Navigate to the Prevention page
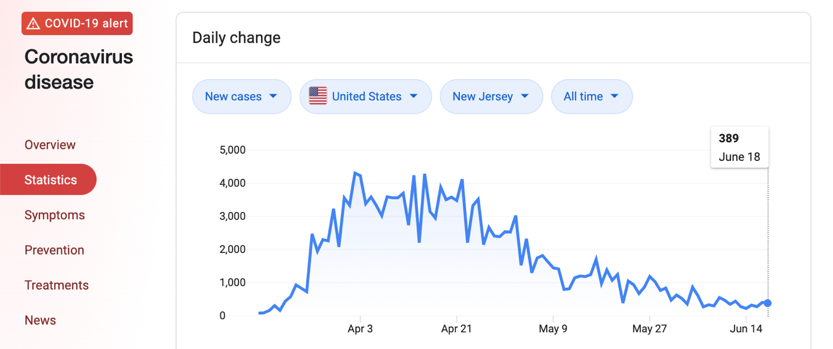The height and width of the screenshot is (349, 833). pyautogui.click(x=54, y=250)
